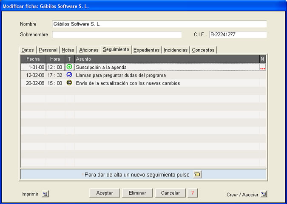Click the blue phone call type icon
Viewport: 287px width, 204px height.
click(69, 75)
